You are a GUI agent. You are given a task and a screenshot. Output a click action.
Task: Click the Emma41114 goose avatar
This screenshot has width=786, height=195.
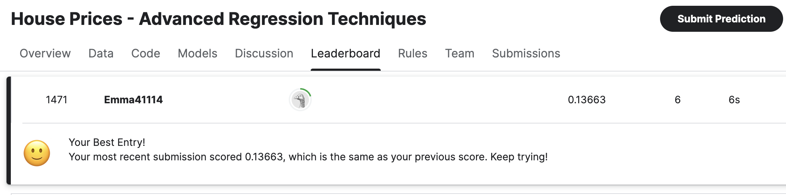coord(300,100)
